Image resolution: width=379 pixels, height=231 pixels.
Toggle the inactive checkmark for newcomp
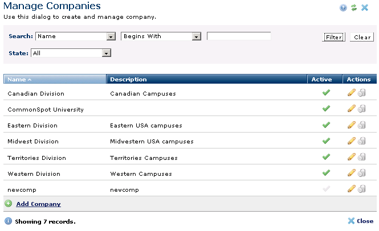[x=326, y=189]
